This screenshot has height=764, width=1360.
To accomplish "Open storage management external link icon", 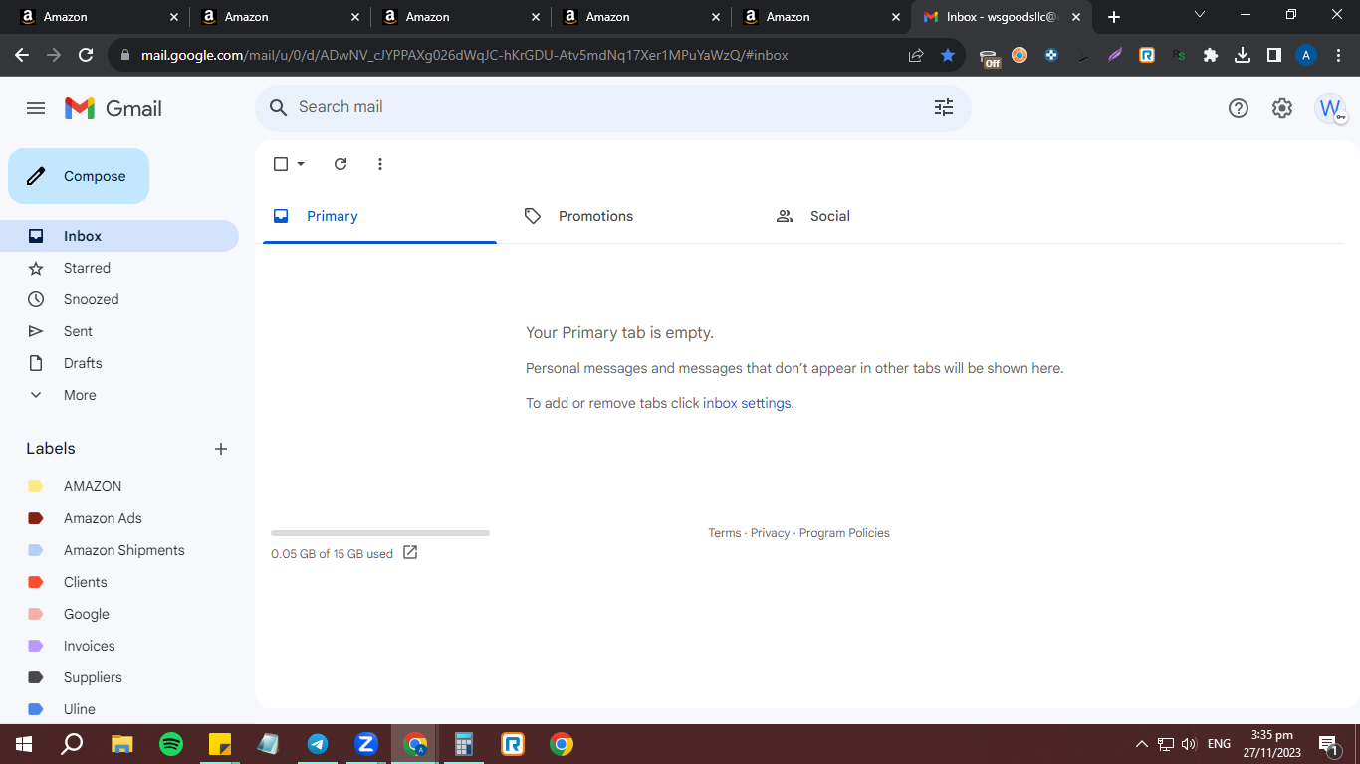I will coord(410,552).
